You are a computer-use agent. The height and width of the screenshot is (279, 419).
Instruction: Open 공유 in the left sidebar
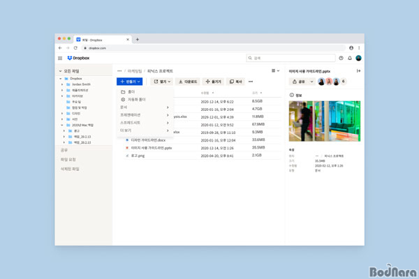(x=64, y=150)
